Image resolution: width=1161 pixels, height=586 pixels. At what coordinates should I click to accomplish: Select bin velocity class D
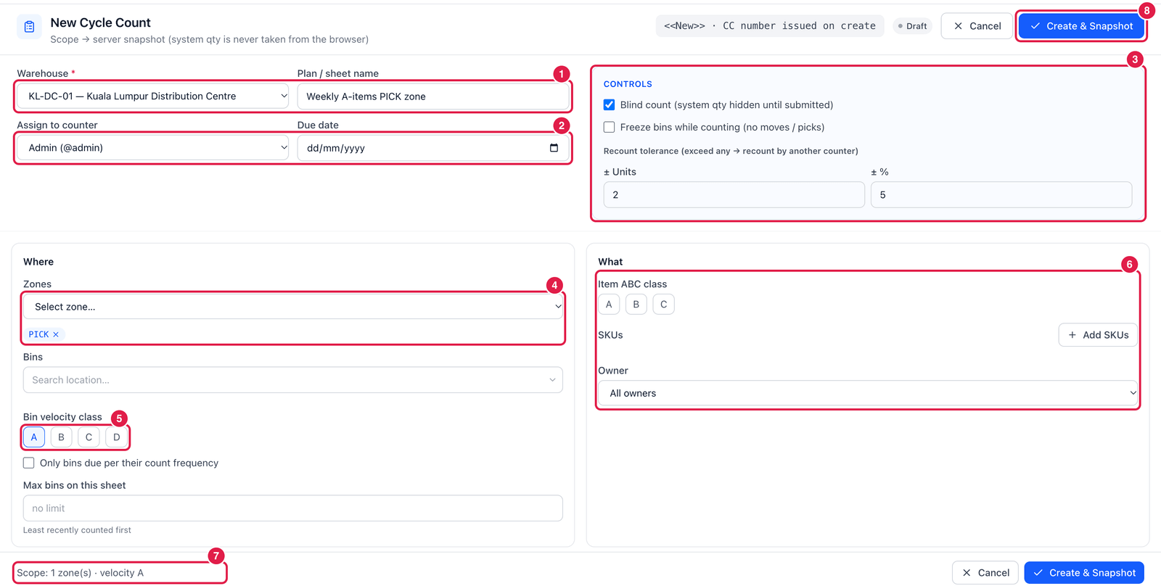tap(116, 437)
